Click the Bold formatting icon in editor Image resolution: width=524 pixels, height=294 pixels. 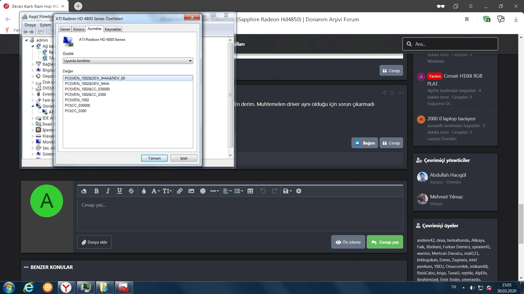[96, 191]
